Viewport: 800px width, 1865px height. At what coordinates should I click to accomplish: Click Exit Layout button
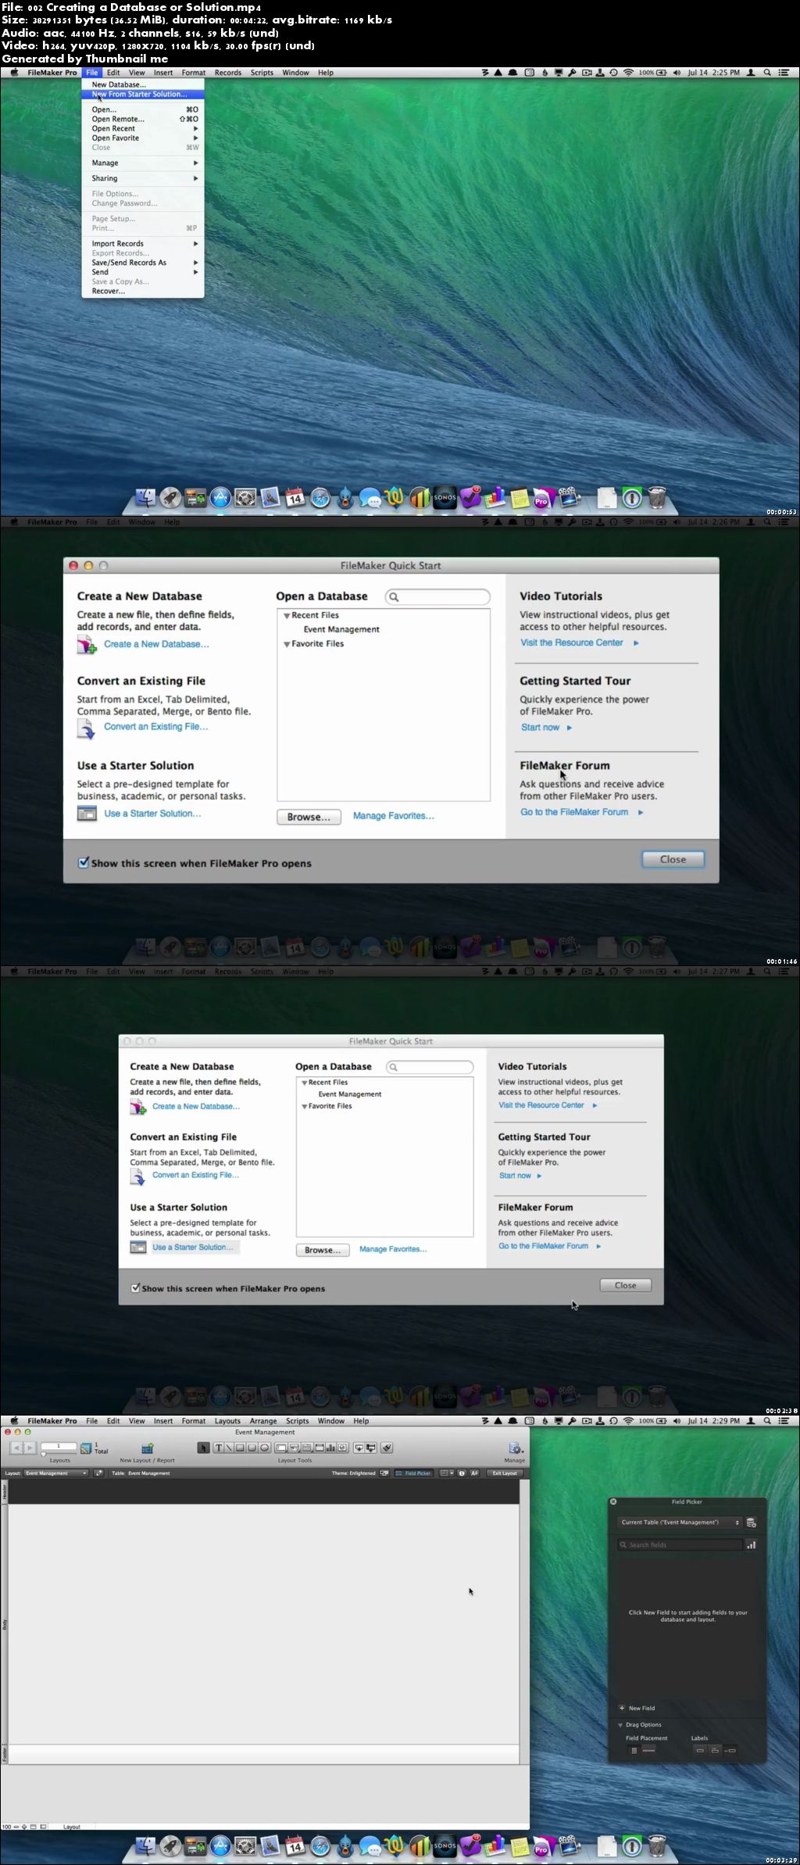(505, 1473)
